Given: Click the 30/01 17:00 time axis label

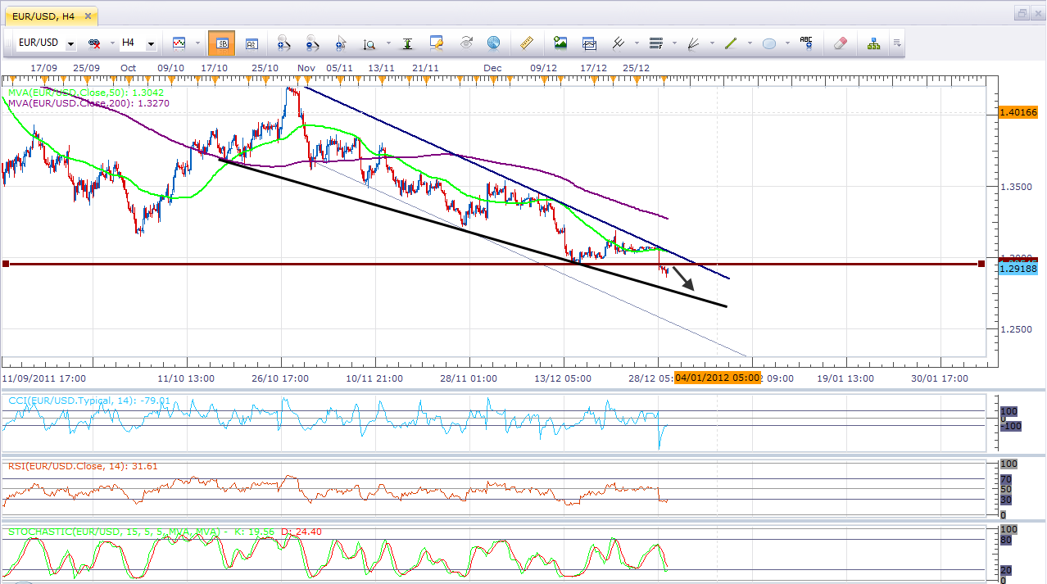Looking at the screenshot, I should tap(940, 378).
